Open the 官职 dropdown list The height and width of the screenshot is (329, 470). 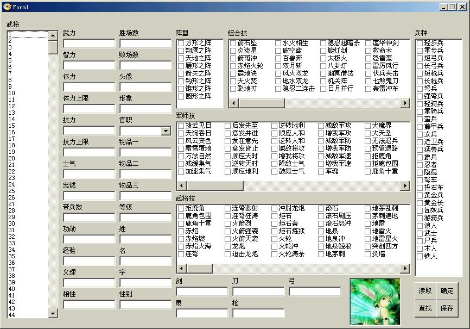click(x=166, y=131)
